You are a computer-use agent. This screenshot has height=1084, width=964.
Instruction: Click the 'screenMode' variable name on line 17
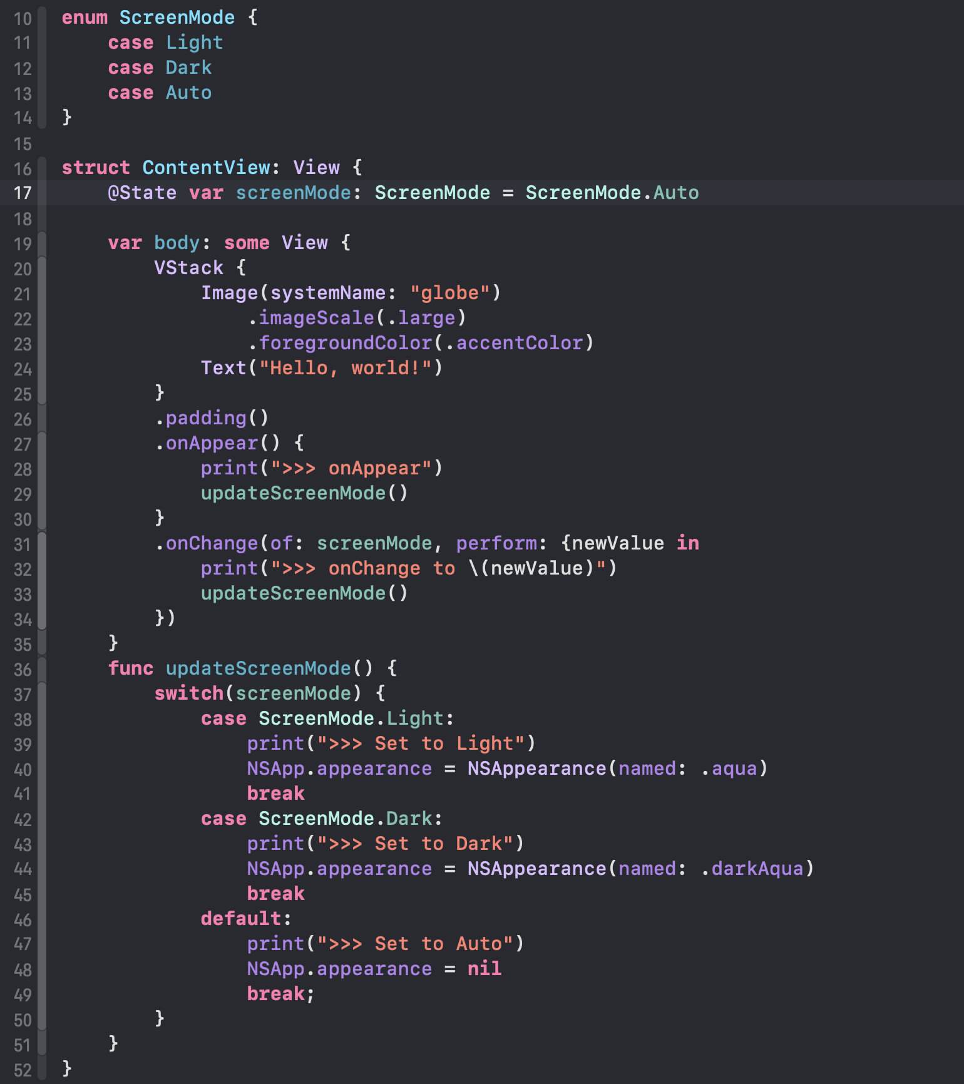coord(294,193)
